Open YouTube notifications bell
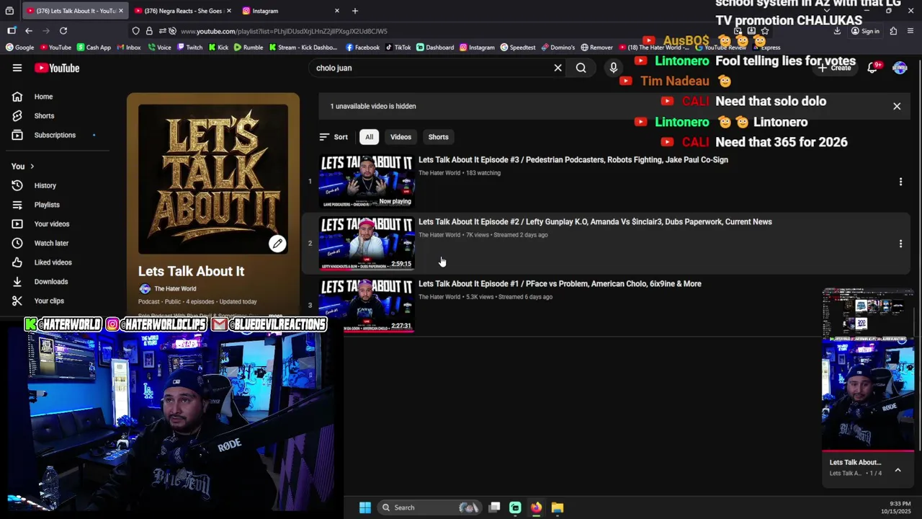 (x=872, y=67)
